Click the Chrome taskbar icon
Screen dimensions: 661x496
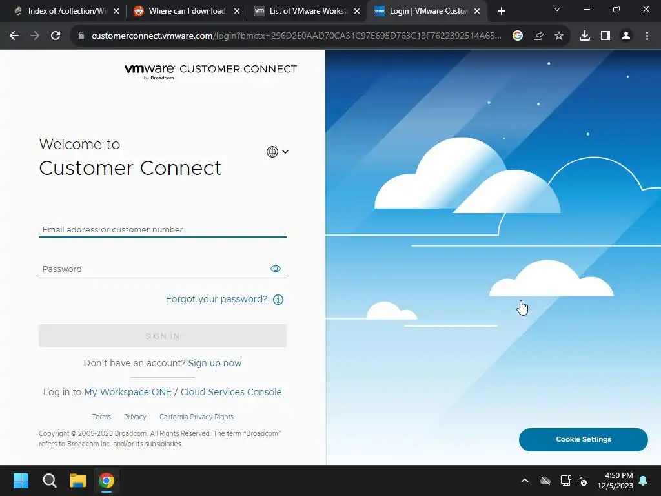[x=107, y=480]
